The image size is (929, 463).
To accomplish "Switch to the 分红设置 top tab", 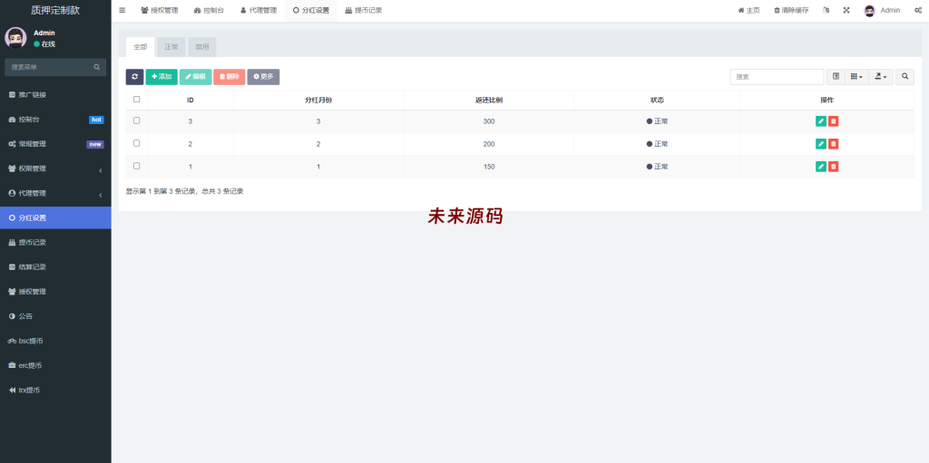I will click(311, 11).
